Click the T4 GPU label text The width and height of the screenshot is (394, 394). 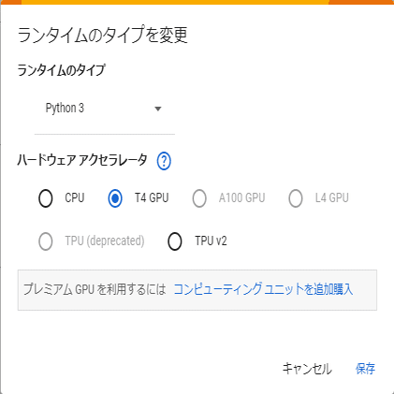152,197
